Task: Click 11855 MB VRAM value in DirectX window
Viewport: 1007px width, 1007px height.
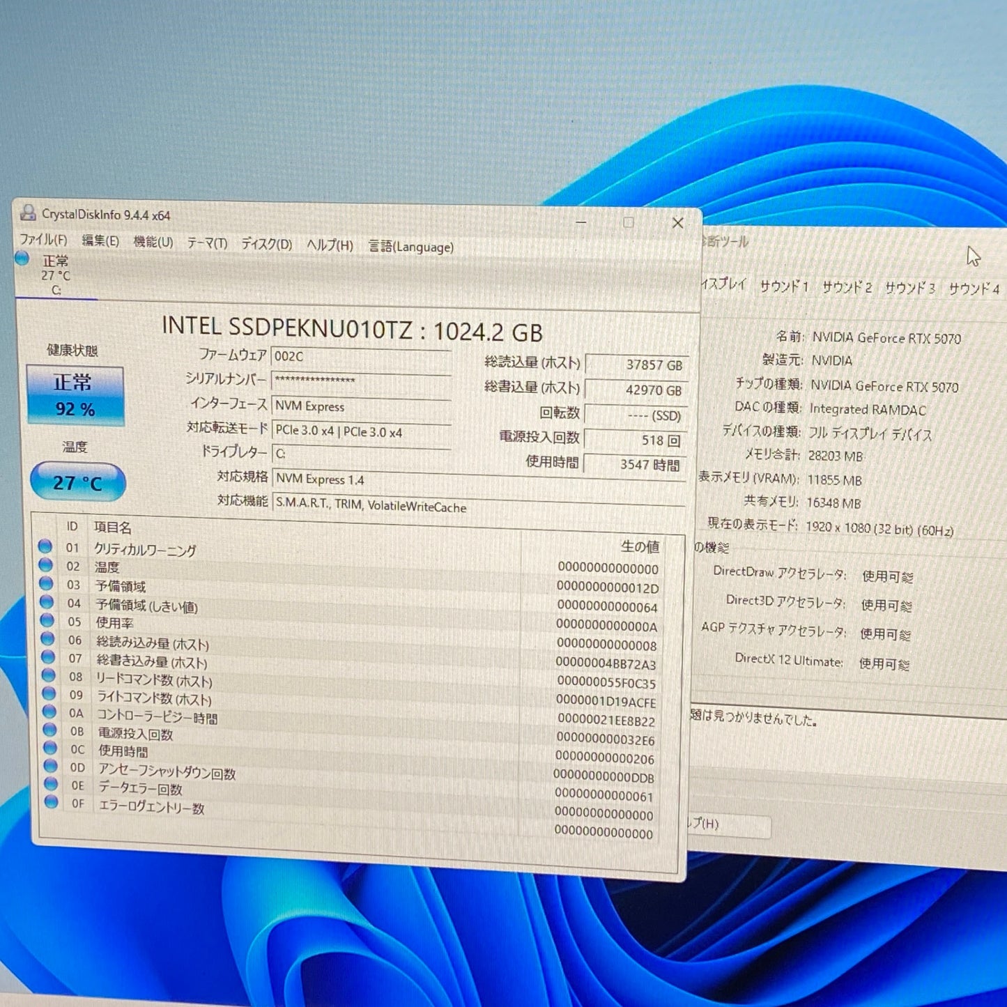Action: point(834,480)
